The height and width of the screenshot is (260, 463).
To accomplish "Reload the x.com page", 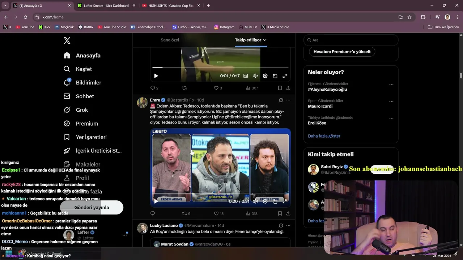I will [x=25, y=17].
